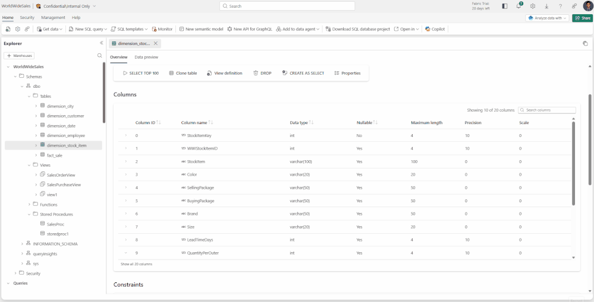Open the Add to data agent dropdown
Screen dimensions: 594x302
[298, 29]
